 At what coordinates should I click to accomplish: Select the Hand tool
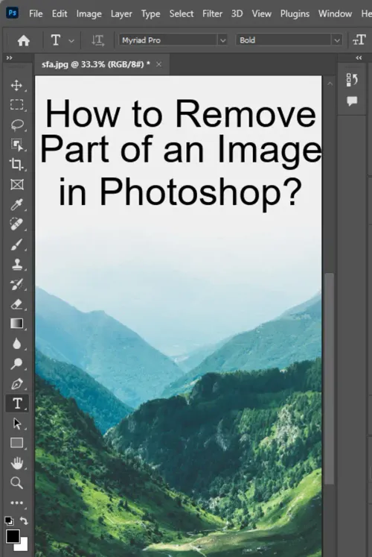(x=16, y=463)
